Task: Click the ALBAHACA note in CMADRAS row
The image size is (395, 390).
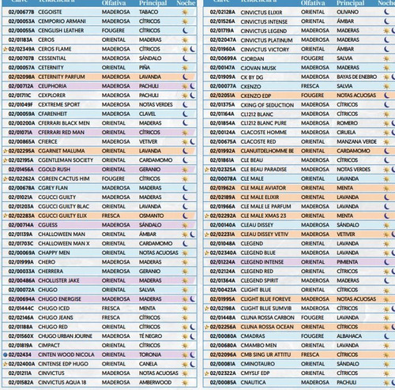Action: coord(349,336)
